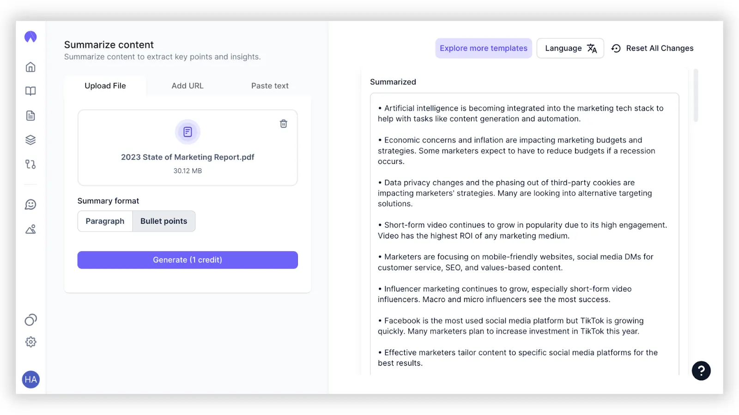Click the purple app logo in sidebar
Viewport: 739px width, 415px height.
(30, 37)
